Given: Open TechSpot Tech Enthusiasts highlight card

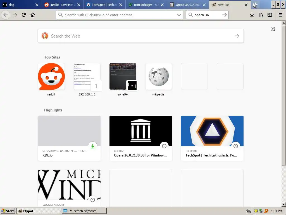Looking at the screenshot, I should (x=212, y=138).
